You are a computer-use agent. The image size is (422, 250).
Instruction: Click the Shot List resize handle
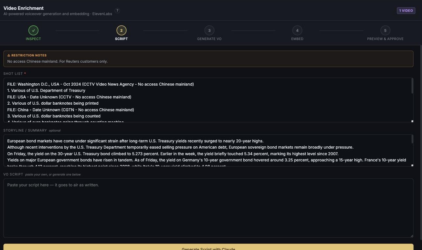click(x=412, y=121)
